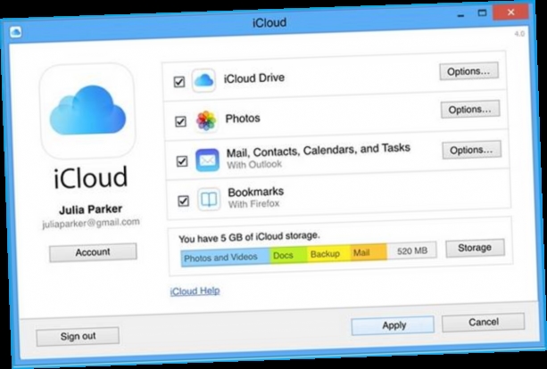Click the iCloud window title text
The image size is (547, 369).
269,22
